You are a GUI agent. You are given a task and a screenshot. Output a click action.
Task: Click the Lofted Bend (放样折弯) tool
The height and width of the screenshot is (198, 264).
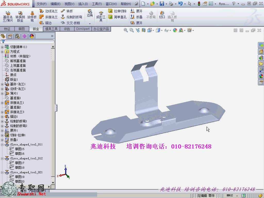(32, 16)
